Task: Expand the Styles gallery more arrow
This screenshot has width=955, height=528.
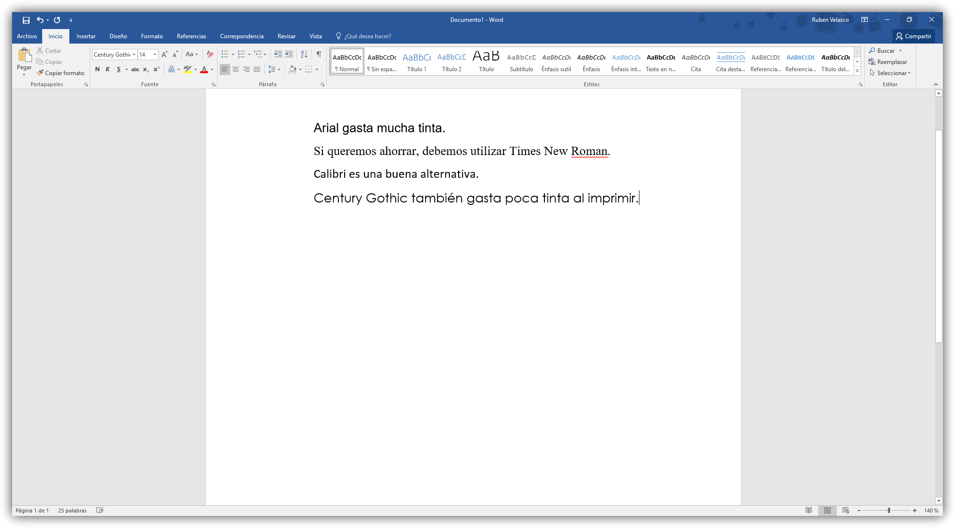Action: (857, 71)
